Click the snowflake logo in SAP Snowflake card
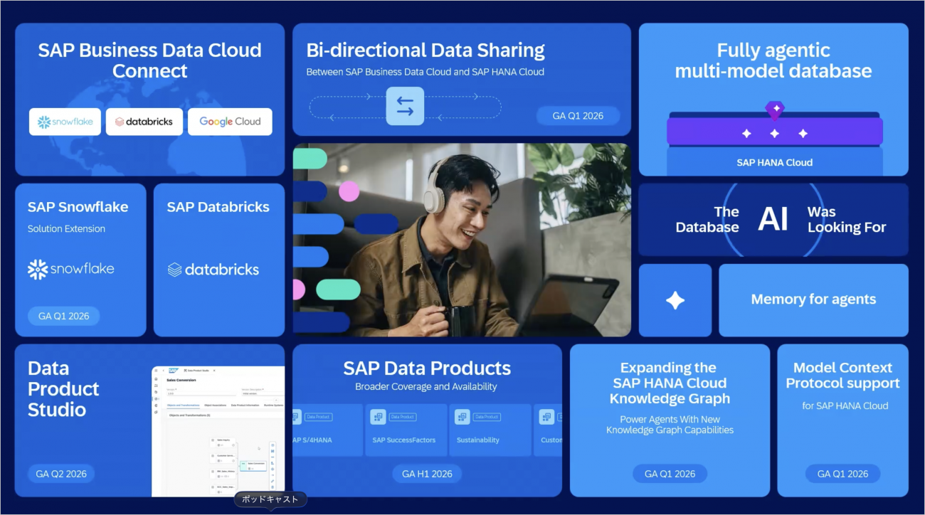The image size is (925, 515). click(70, 270)
